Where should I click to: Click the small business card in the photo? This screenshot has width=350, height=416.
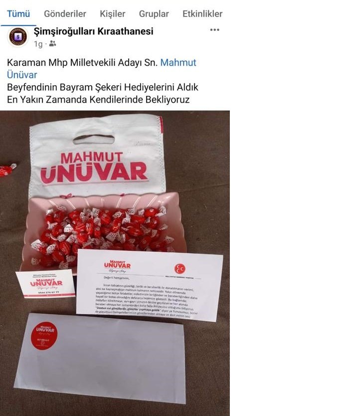[x=45, y=284]
